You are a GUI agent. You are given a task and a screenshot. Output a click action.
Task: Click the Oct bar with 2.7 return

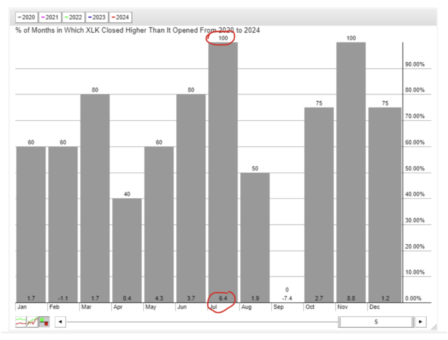[319, 205]
